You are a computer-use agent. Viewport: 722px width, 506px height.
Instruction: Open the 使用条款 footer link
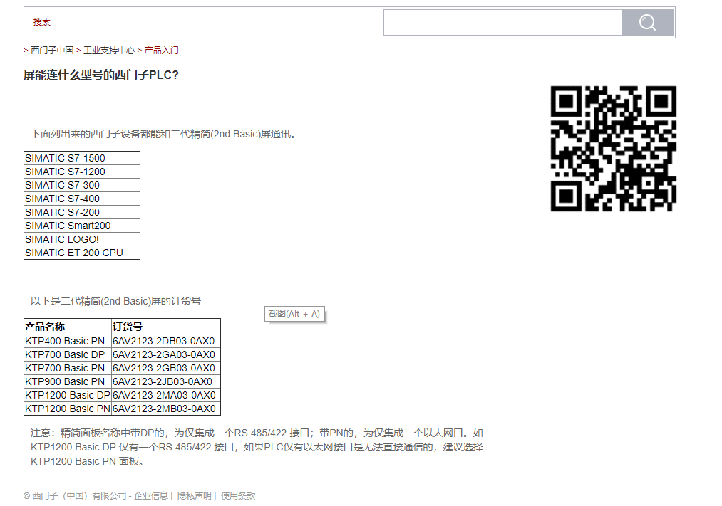click(237, 496)
